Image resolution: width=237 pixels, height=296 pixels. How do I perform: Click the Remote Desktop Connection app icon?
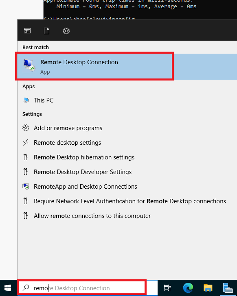coord(29,65)
